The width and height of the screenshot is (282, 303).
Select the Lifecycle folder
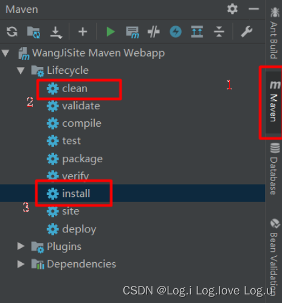pyautogui.click(x=67, y=71)
